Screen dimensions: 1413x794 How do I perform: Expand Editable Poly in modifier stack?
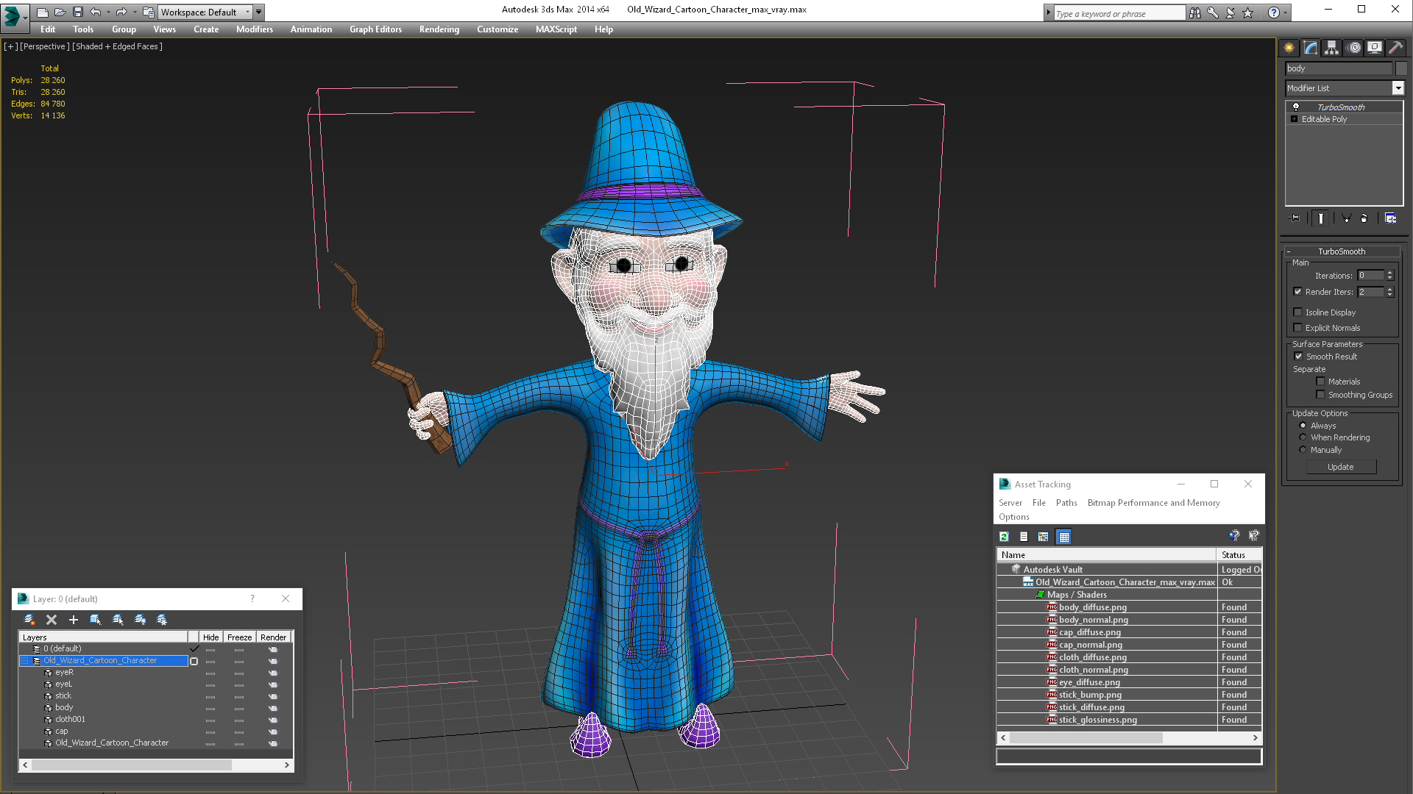point(1294,119)
